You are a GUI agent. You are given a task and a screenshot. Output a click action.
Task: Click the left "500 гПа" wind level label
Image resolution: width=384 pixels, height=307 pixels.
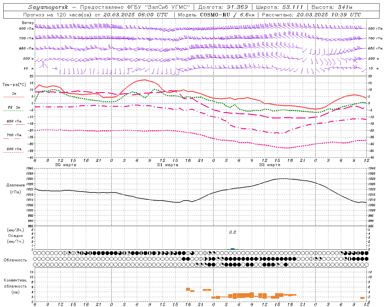[x=26, y=29]
